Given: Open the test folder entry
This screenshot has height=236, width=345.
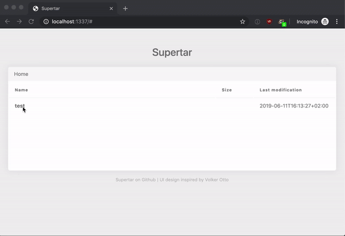Looking at the screenshot, I should (20, 106).
